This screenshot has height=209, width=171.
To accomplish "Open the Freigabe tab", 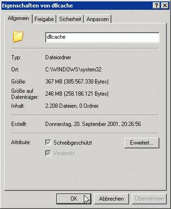I will click(44, 19).
